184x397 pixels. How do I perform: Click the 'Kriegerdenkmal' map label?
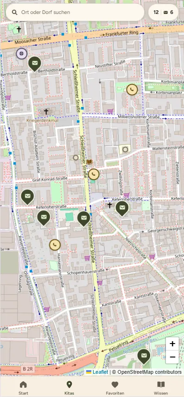[42, 120]
